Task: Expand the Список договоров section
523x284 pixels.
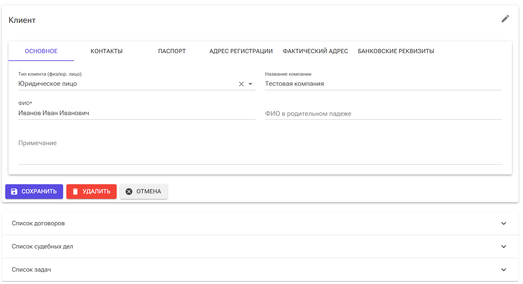Action: click(38, 223)
